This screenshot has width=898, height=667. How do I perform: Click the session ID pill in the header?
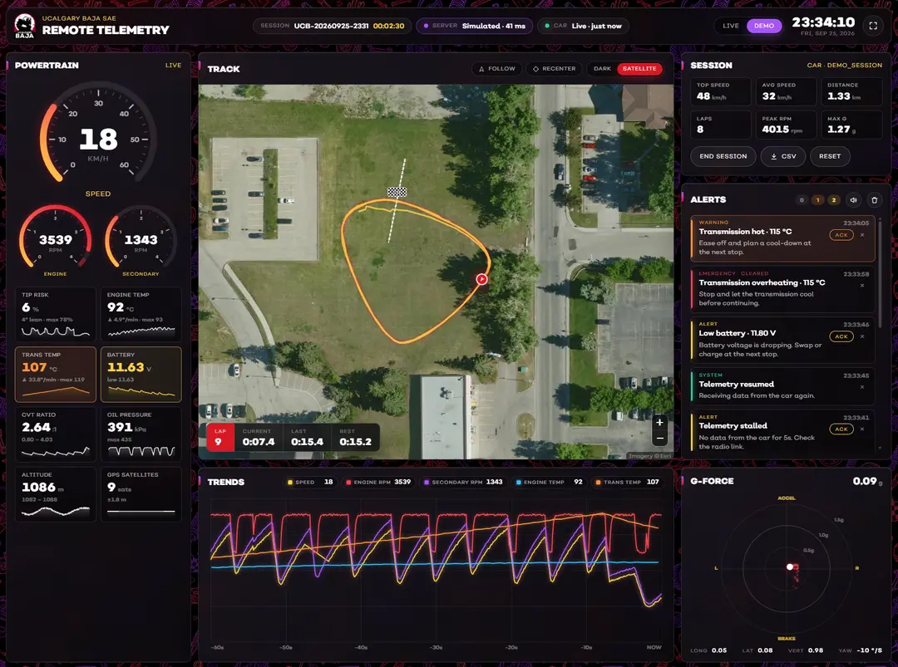[x=332, y=26]
